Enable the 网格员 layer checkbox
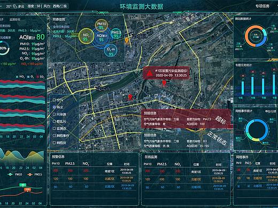This screenshot has width=278, height=208. pos(55,142)
